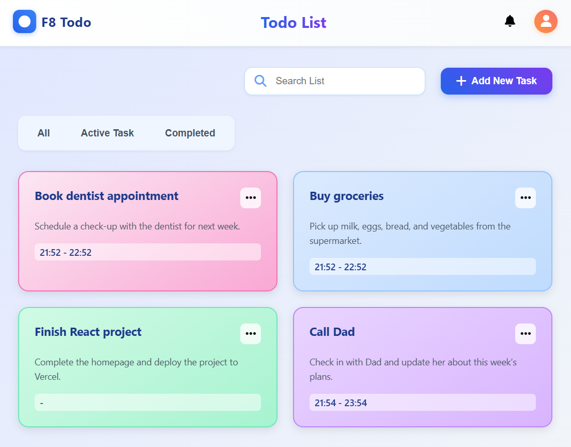Image resolution: width=571 pixels, height=447 pixels.
Task: Click the plus icon on Add New Task
Action: pos(461,81)
